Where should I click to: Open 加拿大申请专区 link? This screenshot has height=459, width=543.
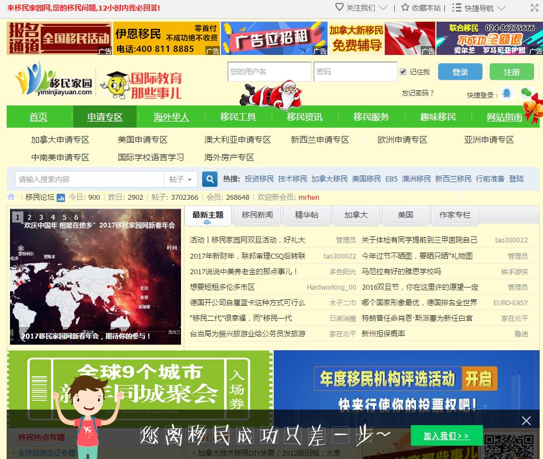61,140
